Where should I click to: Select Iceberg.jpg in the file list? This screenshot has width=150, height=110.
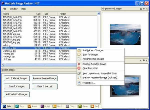click(8, 54)
